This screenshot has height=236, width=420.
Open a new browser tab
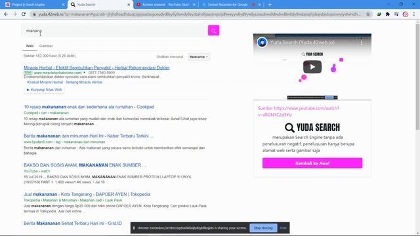pos(270,5)
